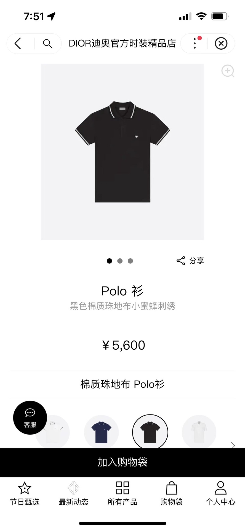Open 购物袋 shopping bag tab
Image resolution: width=245 pixels, height=530 pixels.
tap(171, 494)
